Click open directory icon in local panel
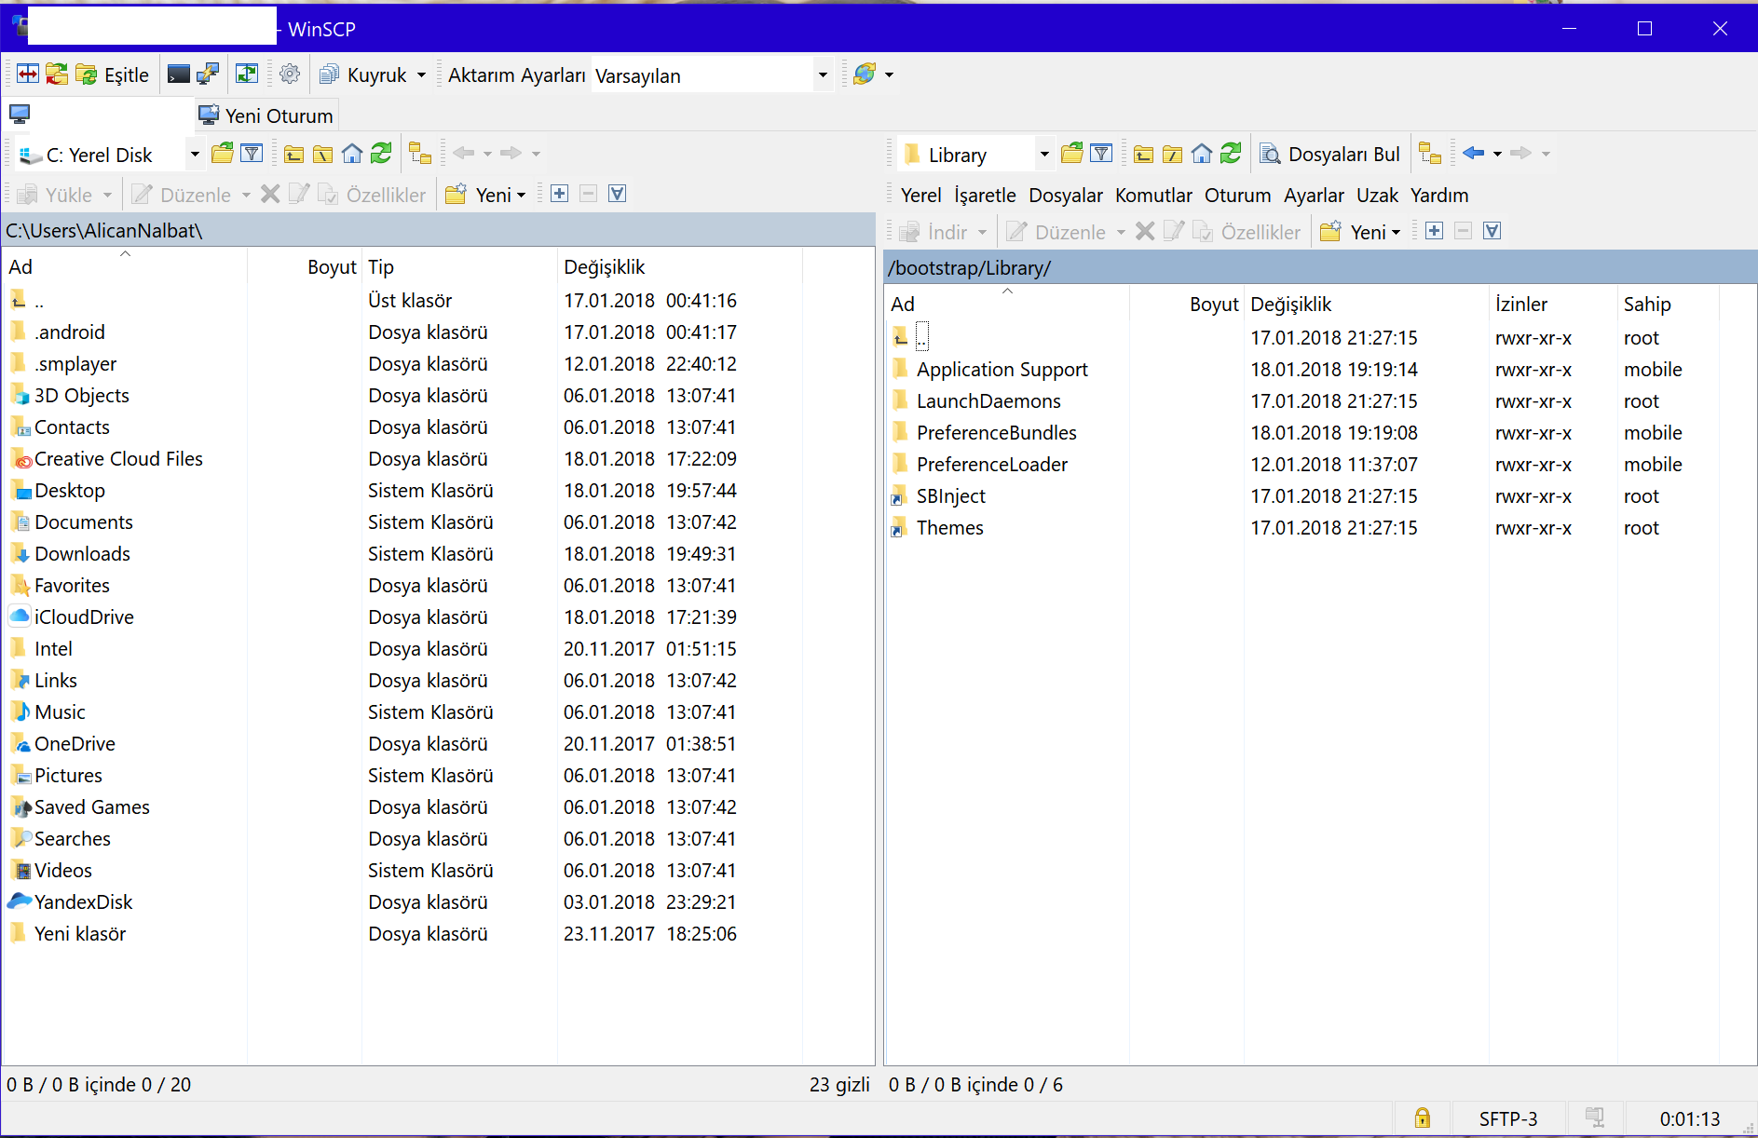The height and width of the screenshot is (1138, 1758). pos(223,154)
